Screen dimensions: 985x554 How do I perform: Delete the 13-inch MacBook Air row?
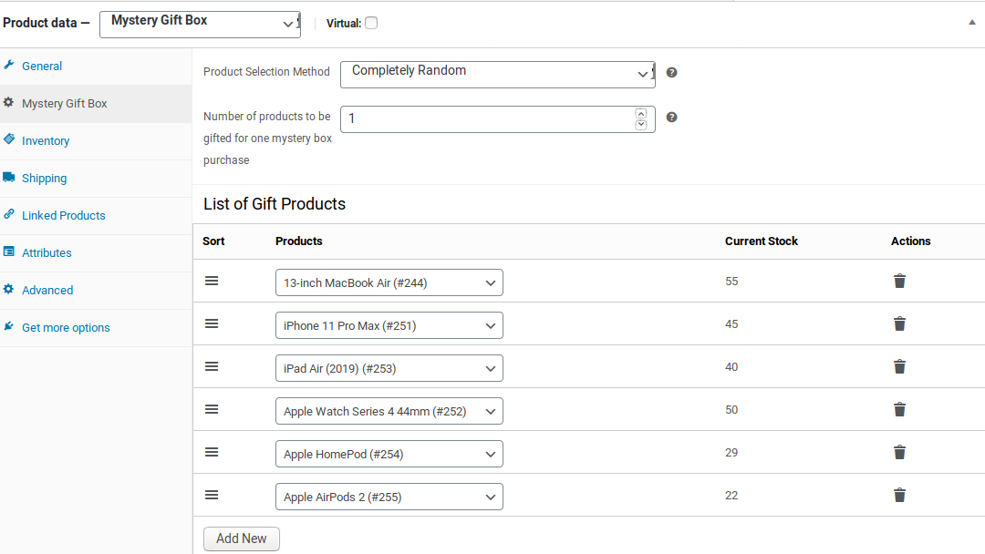click(899, 281)
